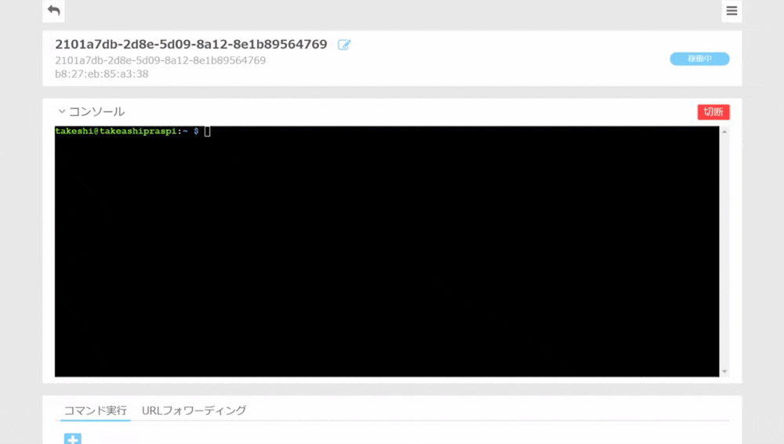Viewport: 784px width, 444px height.
Task: Open the hamburger menu
Action: pos(731,10)
